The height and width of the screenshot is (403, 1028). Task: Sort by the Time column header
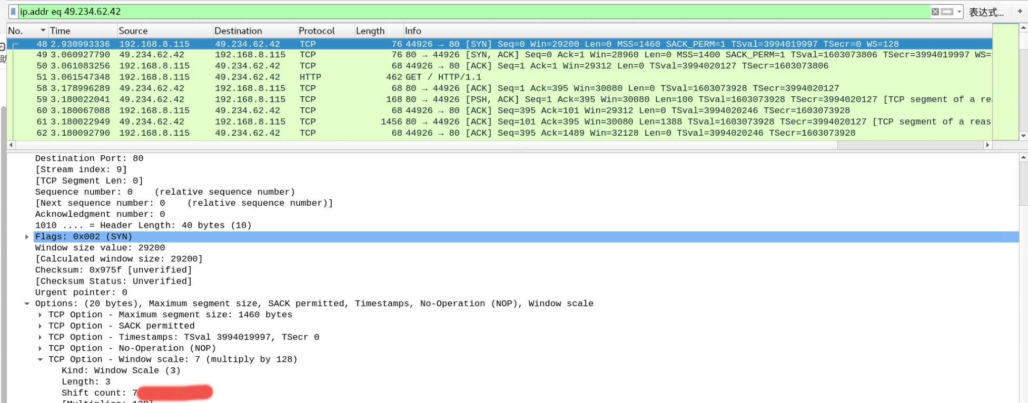(x=83, y=31)
